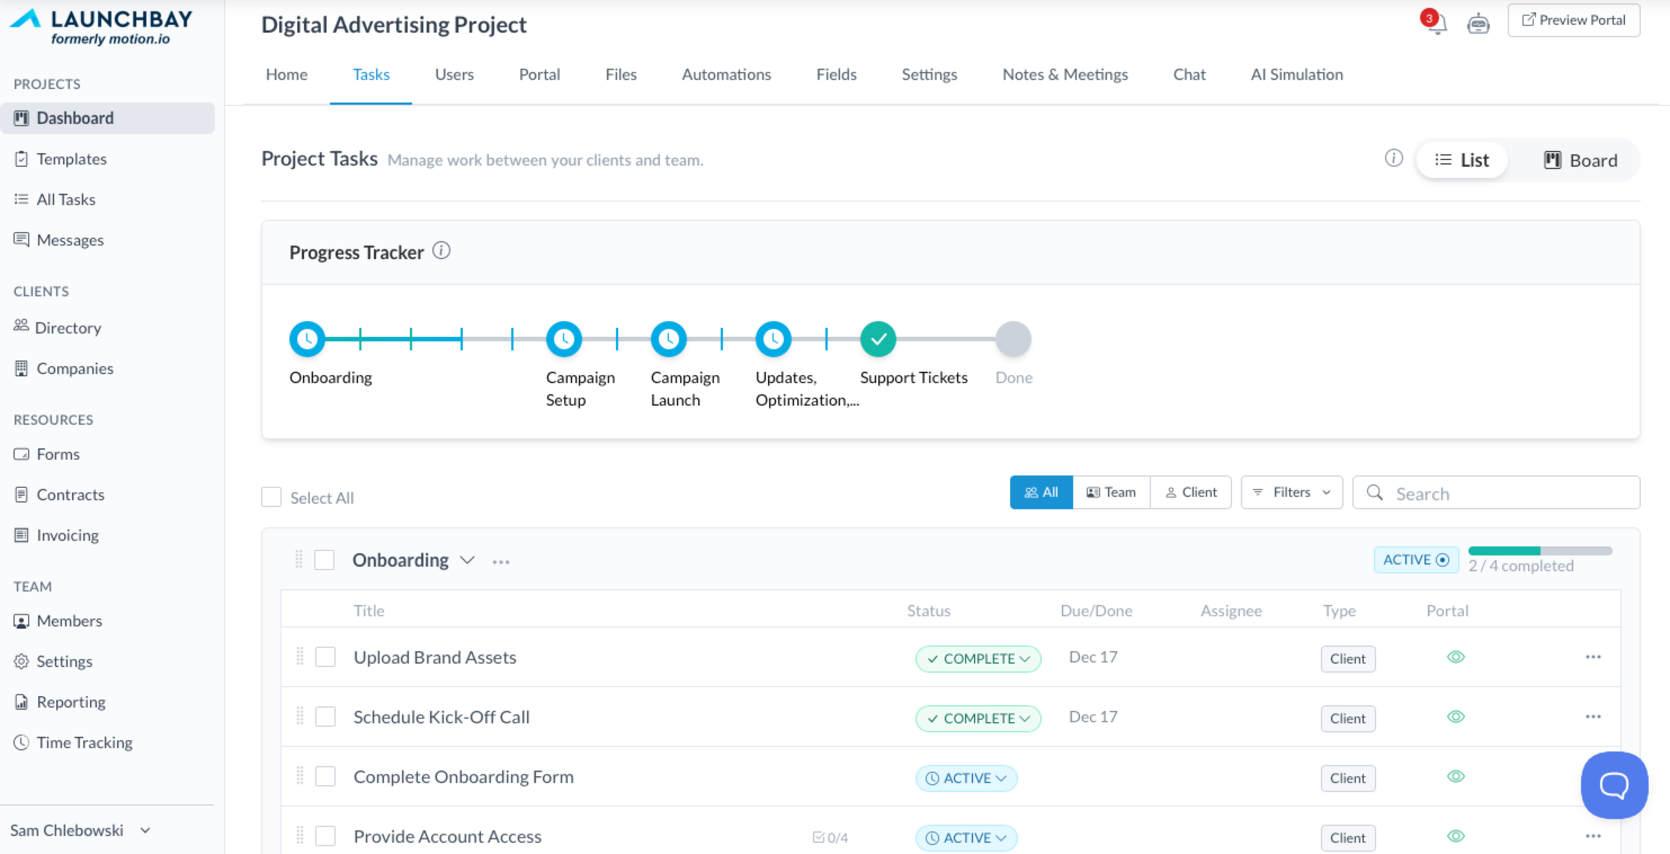1670x854 pixels.
Task: Tick the Schedule Kick-Off Call checkbox
Action: 325,717
